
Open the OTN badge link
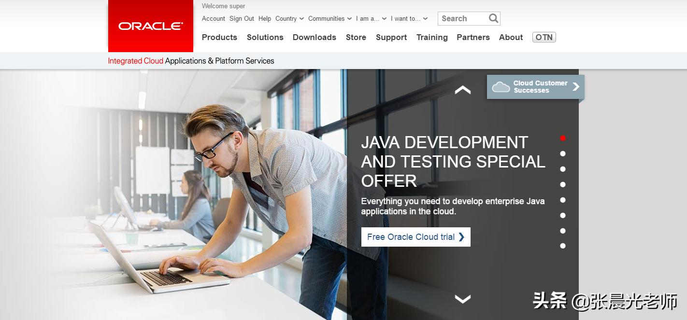click(544, 37)
